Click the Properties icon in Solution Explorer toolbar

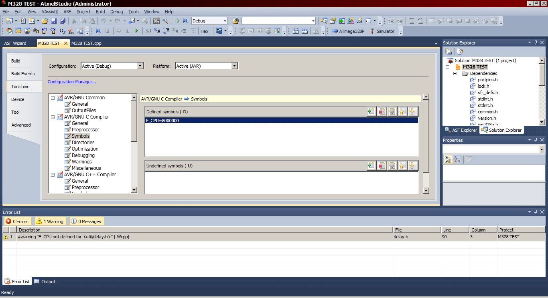point(449,52)
